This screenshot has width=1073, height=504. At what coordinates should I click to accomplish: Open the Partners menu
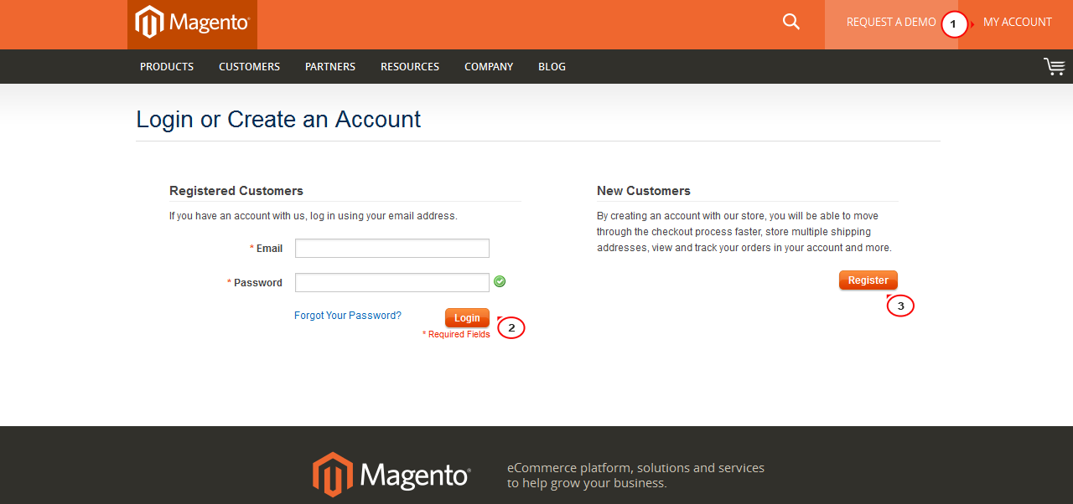(330, 66)
